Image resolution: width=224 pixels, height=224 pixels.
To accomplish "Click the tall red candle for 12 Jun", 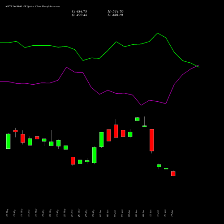I will click(152, 140).
